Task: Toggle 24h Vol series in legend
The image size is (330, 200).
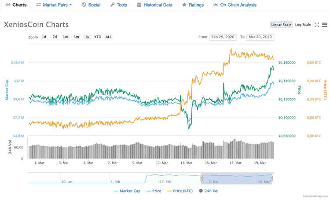Action: pos(209,191)
